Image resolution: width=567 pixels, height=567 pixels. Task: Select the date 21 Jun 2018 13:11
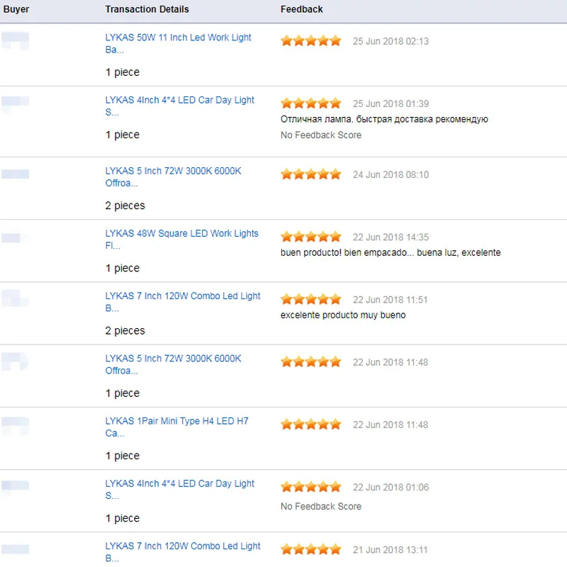coord(391,550)
